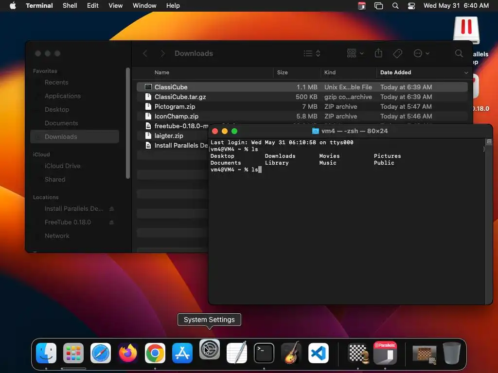The height and width of the screenshot is (373, 498).
Task: Select the ClassiCube Unix executable file
Action: click(x=302, y=87)
